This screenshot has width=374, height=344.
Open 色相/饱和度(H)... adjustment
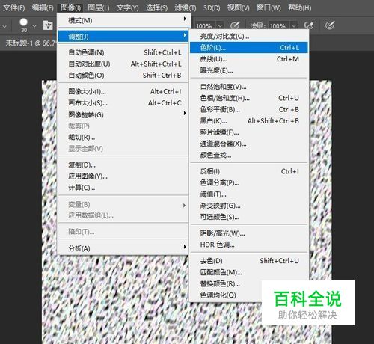coord(249,98)
